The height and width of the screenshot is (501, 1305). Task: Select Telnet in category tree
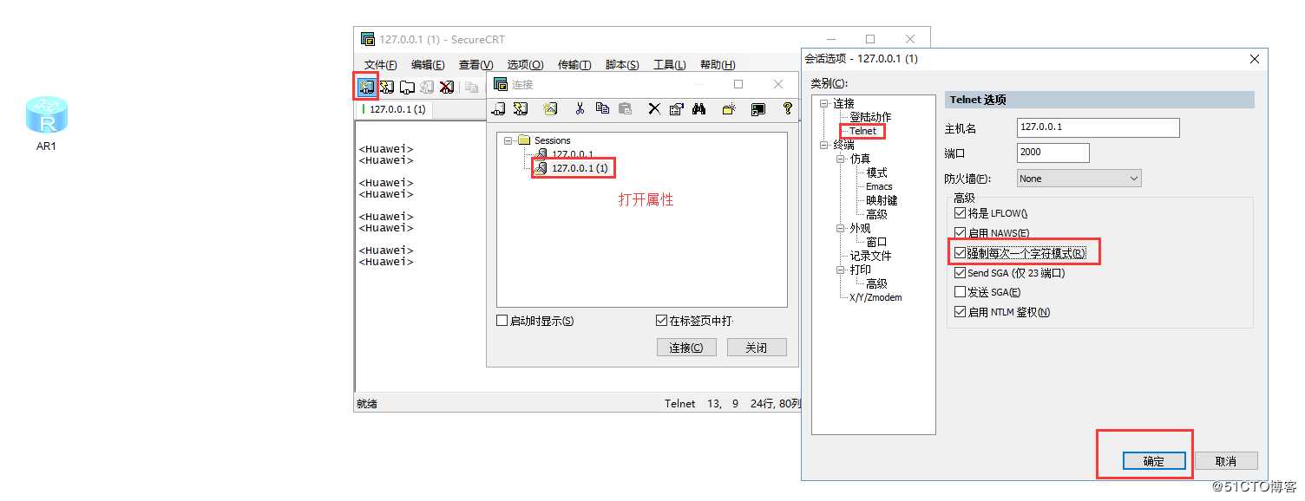(x=862, y=131)
